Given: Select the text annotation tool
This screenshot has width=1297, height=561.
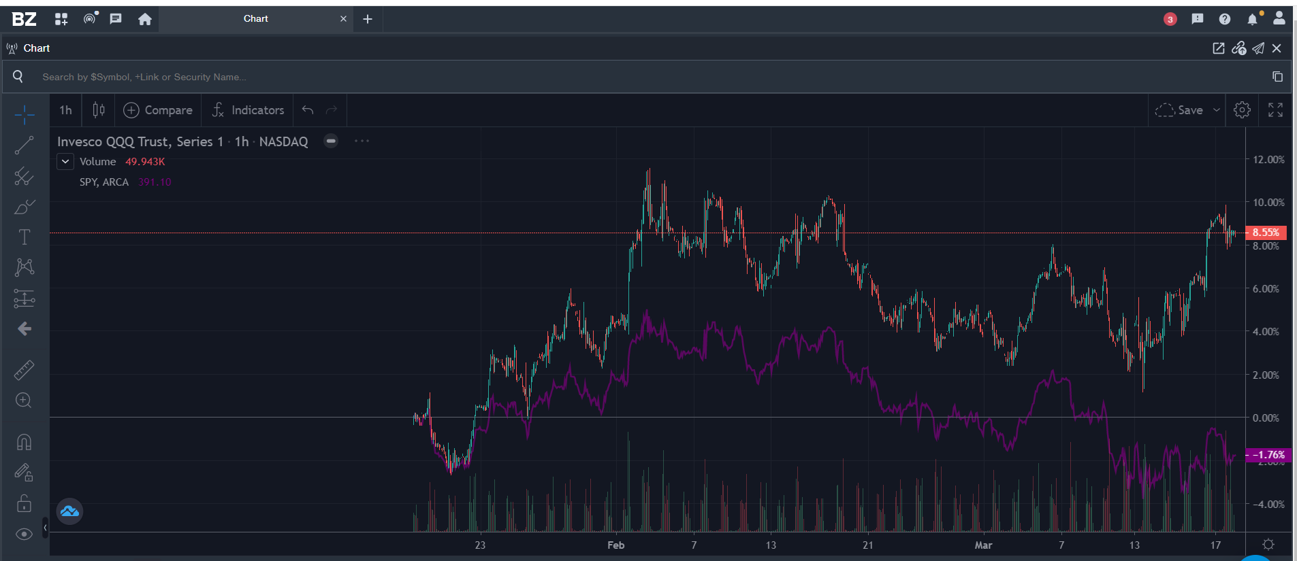Looking at the screenshot, I should (25, 237).
